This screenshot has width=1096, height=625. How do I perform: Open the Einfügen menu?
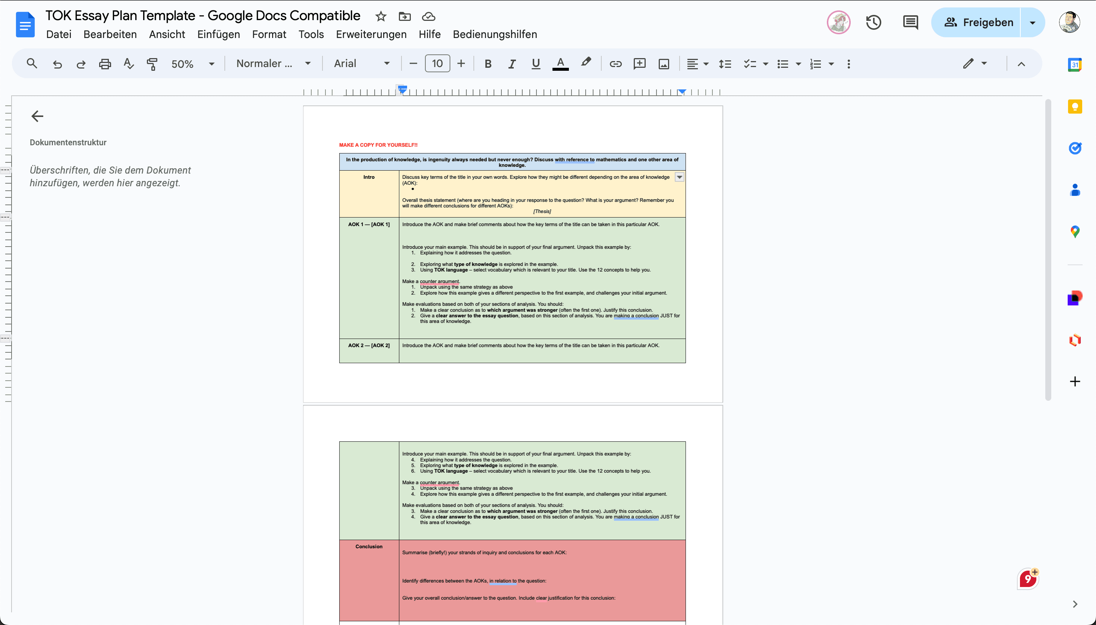coord(218,34)
